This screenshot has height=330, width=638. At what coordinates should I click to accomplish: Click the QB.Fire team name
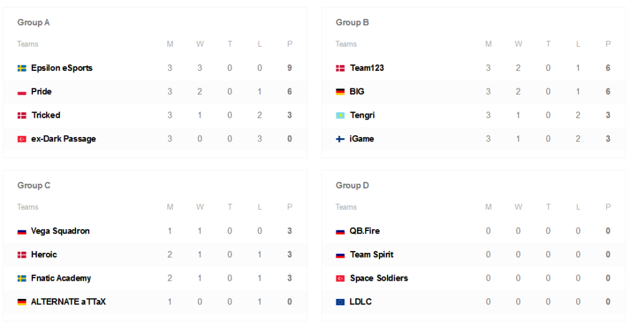(365, 231)
